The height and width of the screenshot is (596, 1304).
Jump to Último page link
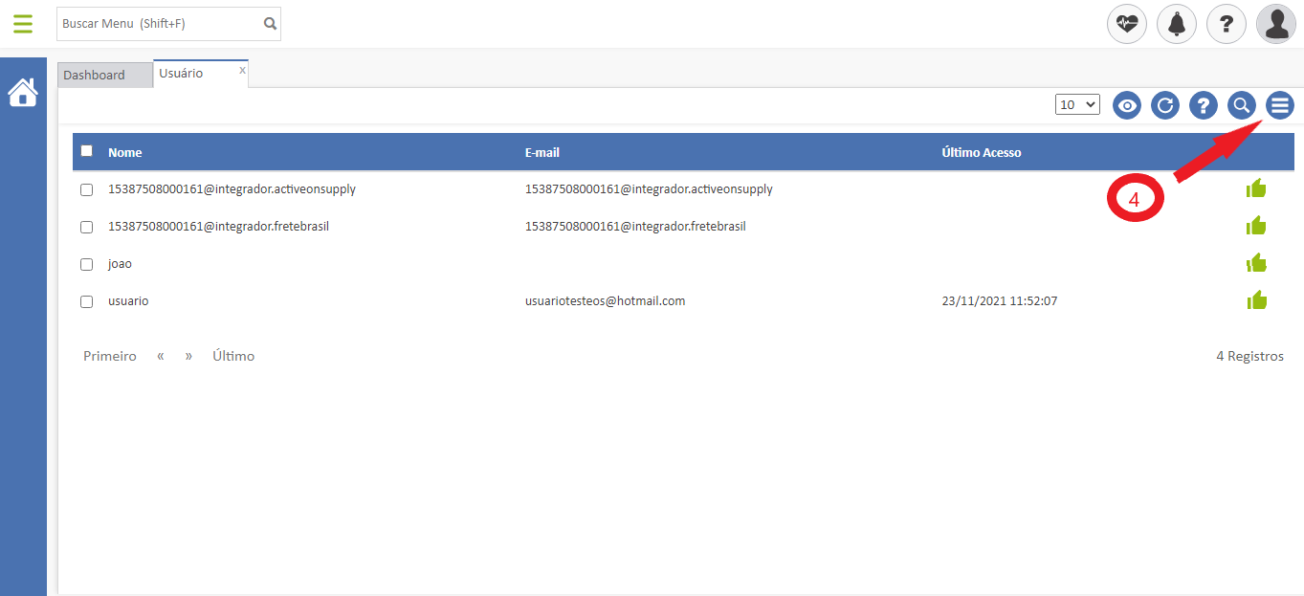(x=233, y=356)
